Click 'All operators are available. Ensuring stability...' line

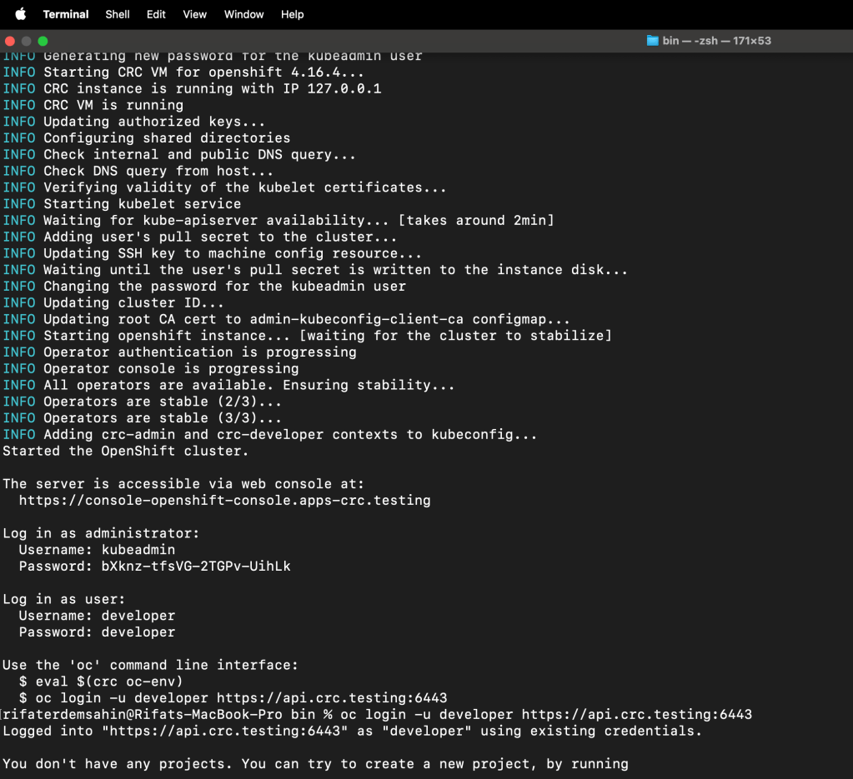coord(228,386)
